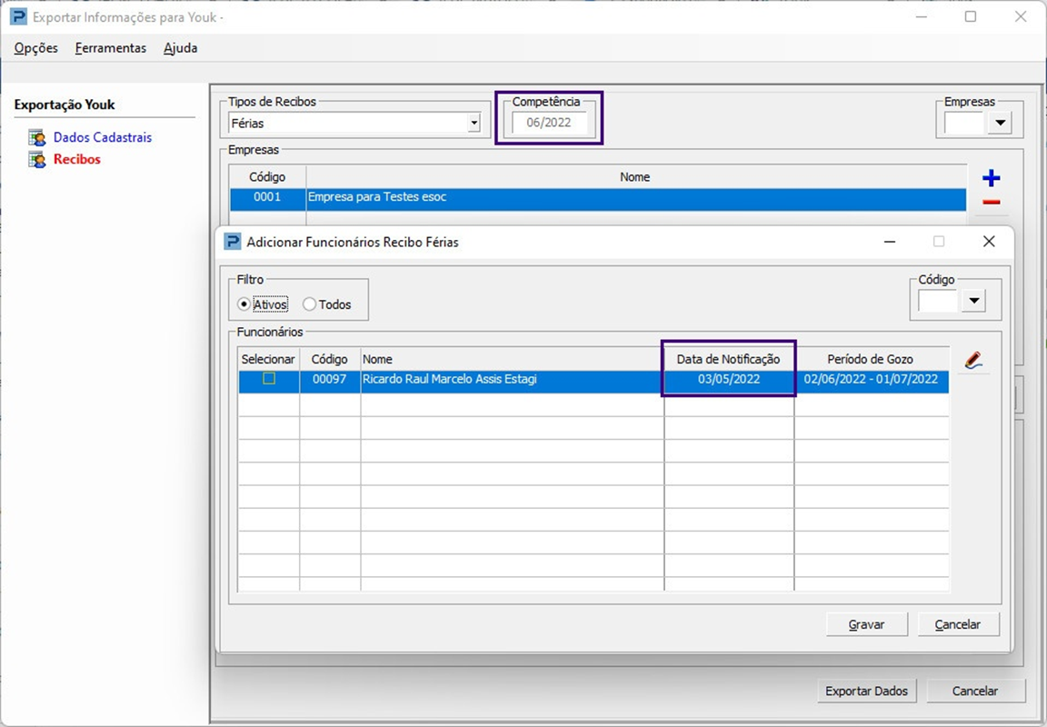
Task: Click the Período de Gozo column header
Action: click(871, 359)
